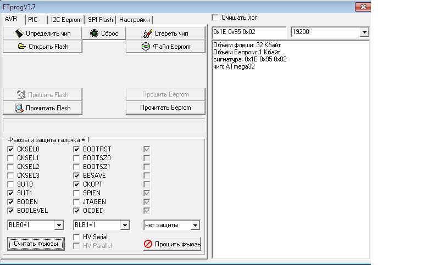Open the BLB0=1 dropdown
This screenshot has width=422, height=265.
(x=59, y=225)
